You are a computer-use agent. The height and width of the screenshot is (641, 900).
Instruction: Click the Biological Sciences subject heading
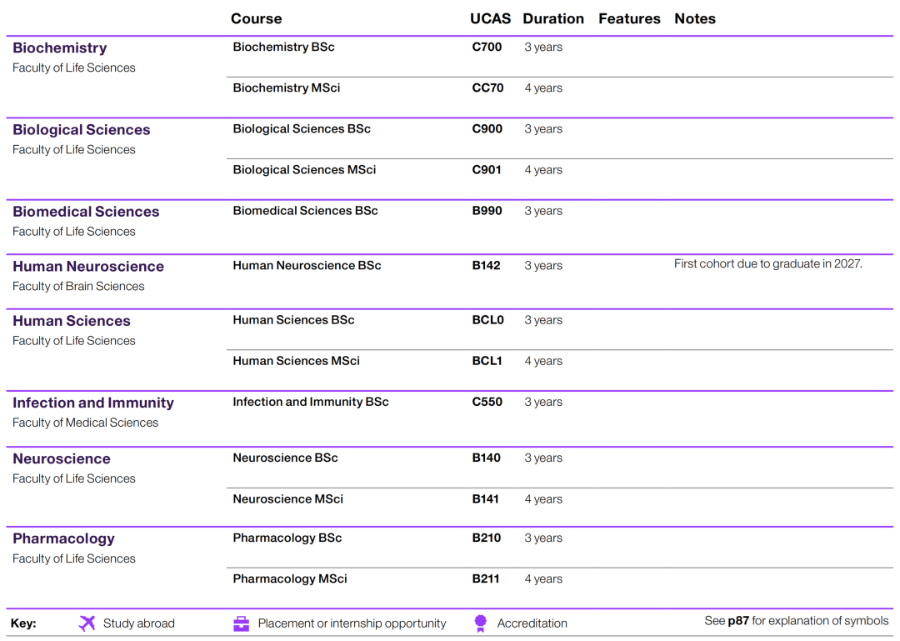click(82, 130)
